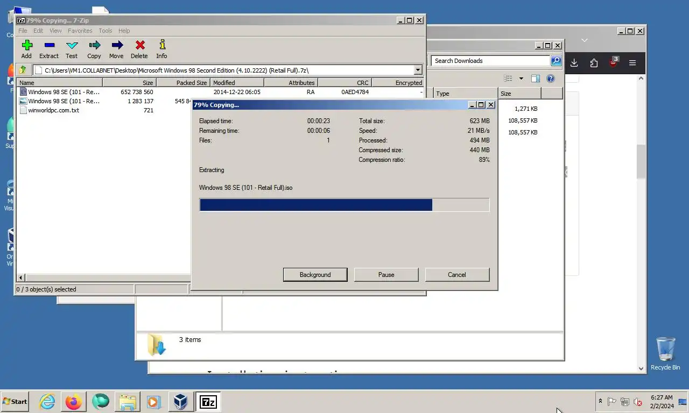Open the address path dropdown in 7-Zip
This screenshot has width=689, height=413.
coord(418,70)
